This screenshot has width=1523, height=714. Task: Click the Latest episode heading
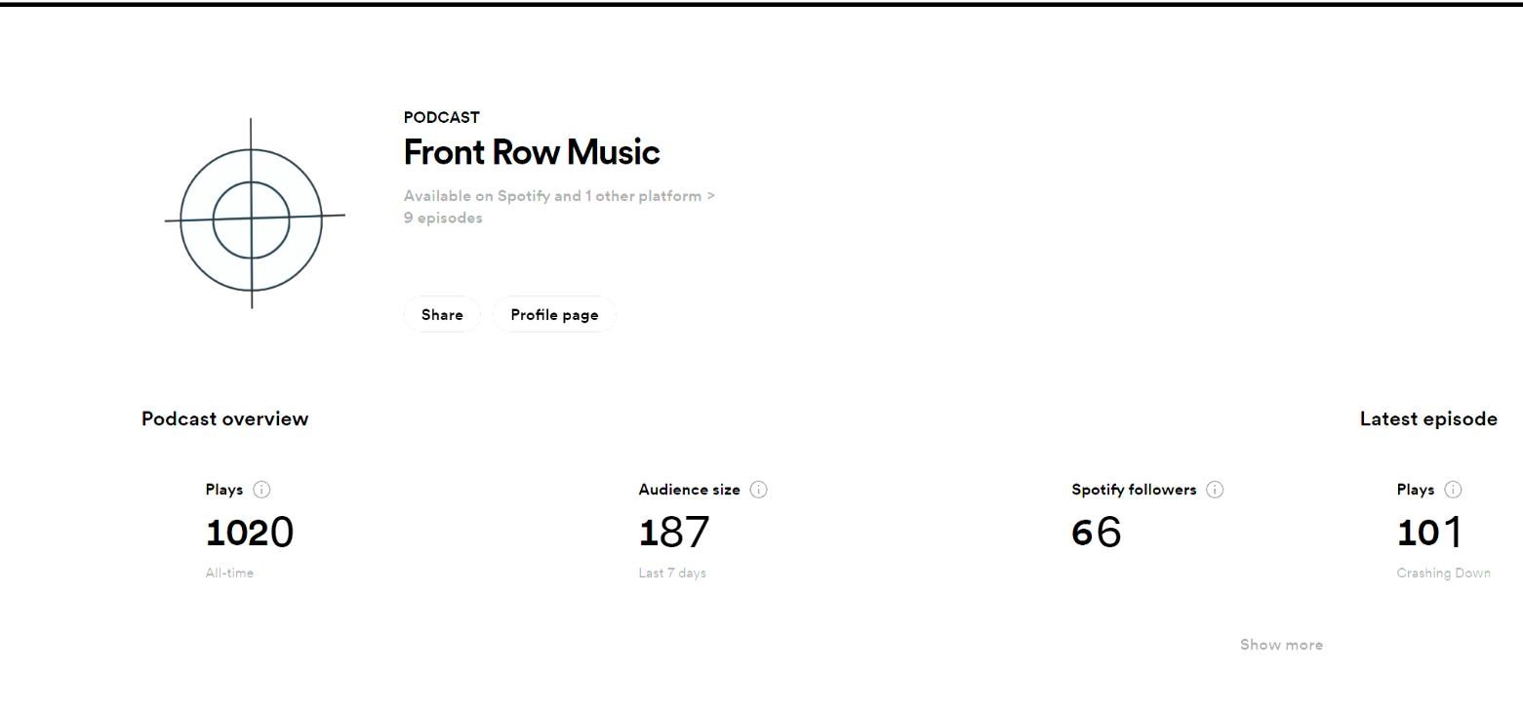click(1428, 419)
